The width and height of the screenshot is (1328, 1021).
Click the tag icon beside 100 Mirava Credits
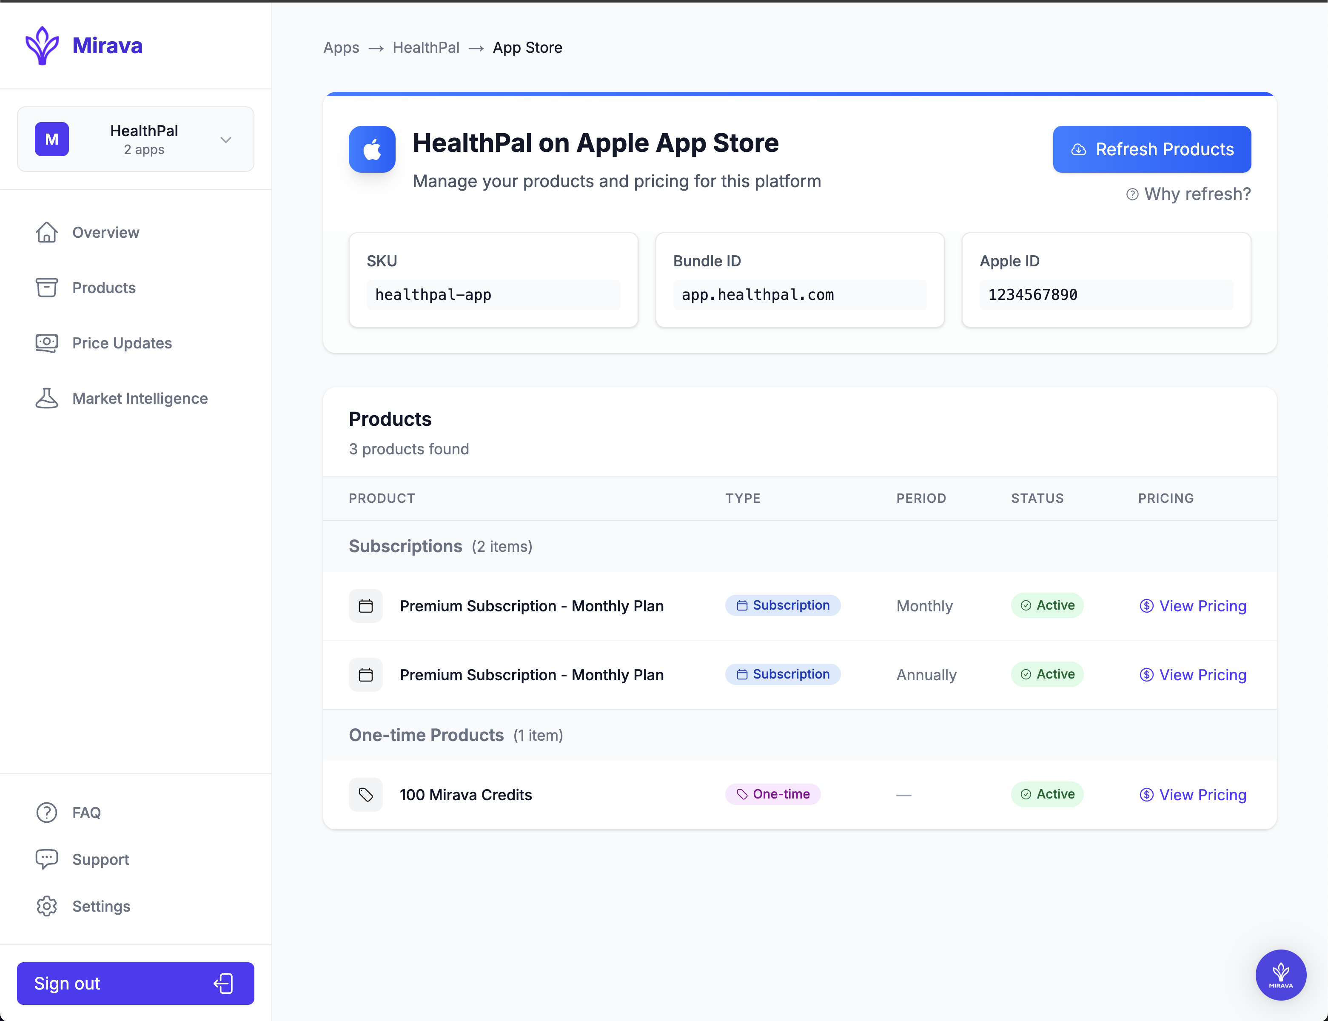[366, 794]
